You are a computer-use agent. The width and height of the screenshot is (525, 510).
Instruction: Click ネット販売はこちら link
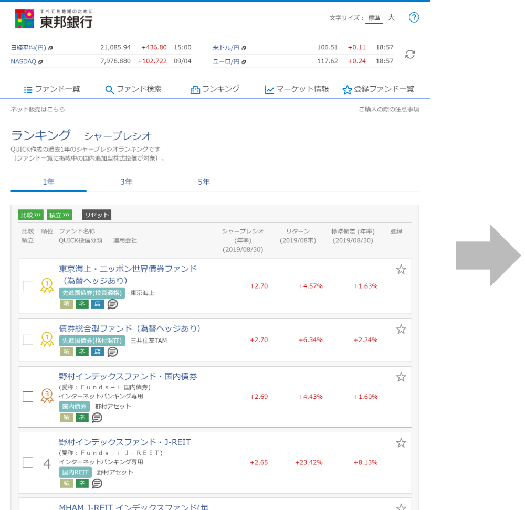click(37, 109)
